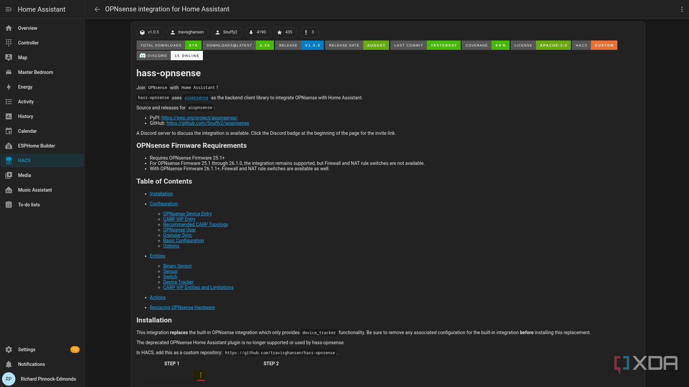The height and width of the screenshot is (387, 689).
Task: Click the 435 stars chip
Action: (x=286, y=32)
